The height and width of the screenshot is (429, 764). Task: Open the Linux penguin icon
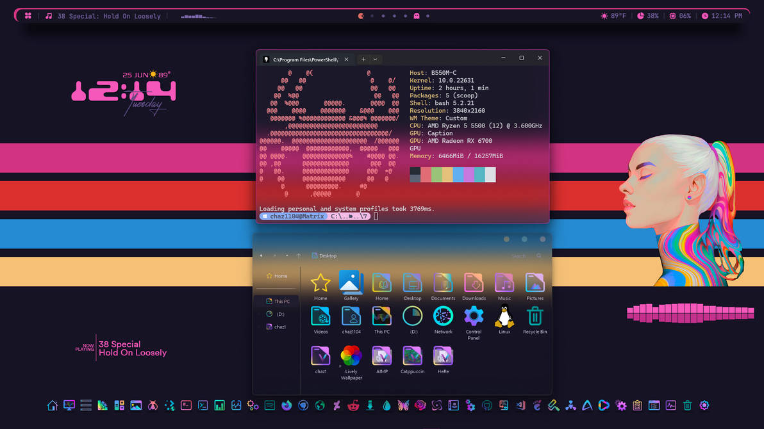[504, 316]
